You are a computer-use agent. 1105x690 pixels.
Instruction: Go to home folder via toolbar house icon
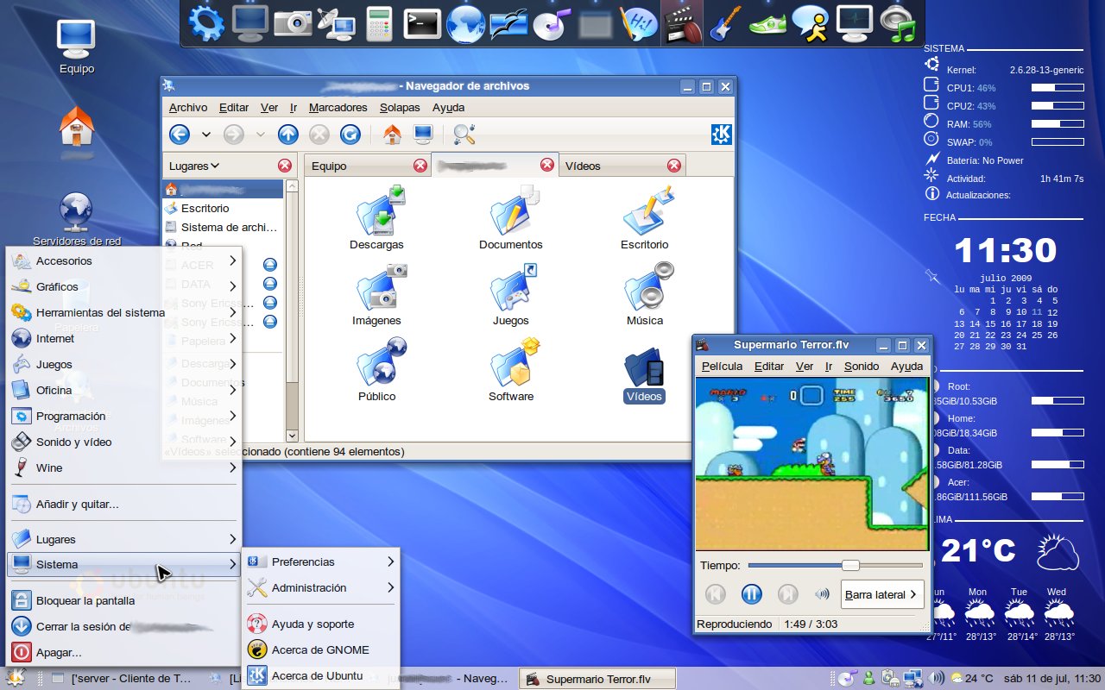[x=392, y=135]
